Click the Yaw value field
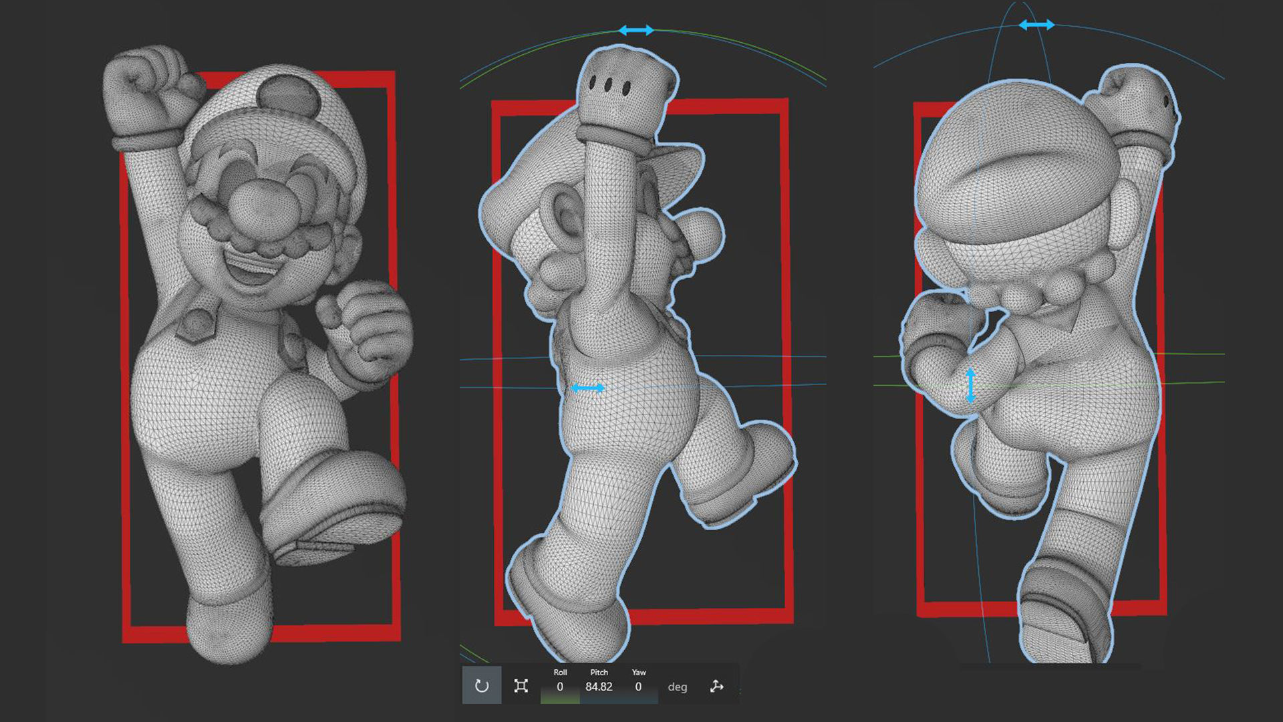This screenshot has height=722, width=1283. click(x=638, y=687)
